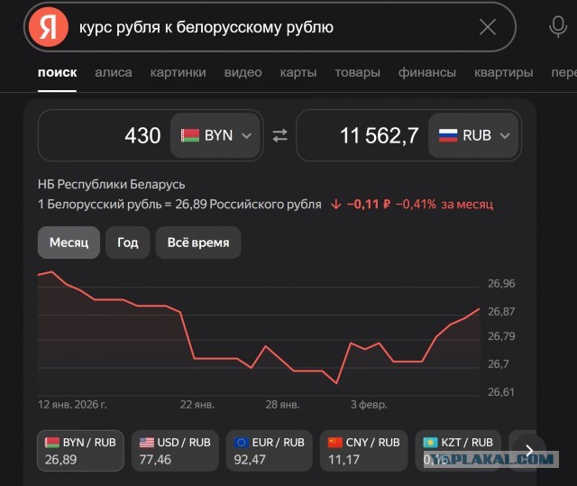Screen dimensions: 577x486
Task: Select the BYN / RUB pair card
Action: tap(80, 451)
